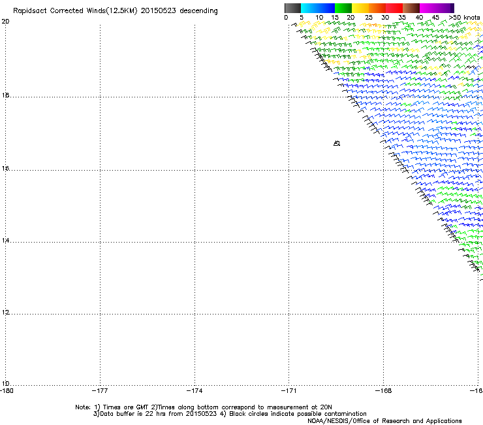Click latitude label 16 on left axis
Viewport: 483px width, 425px height.
[5, 169]
